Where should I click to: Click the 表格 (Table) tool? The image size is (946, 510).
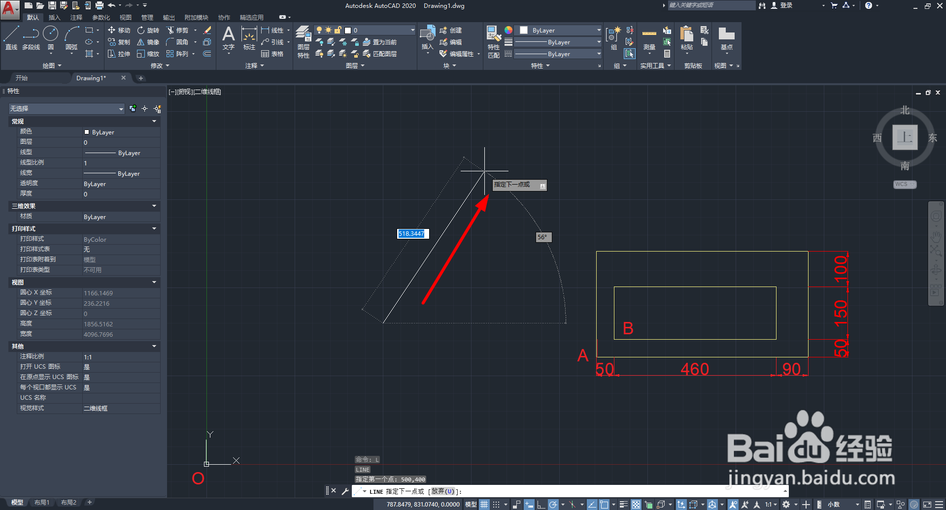[272, 54]
